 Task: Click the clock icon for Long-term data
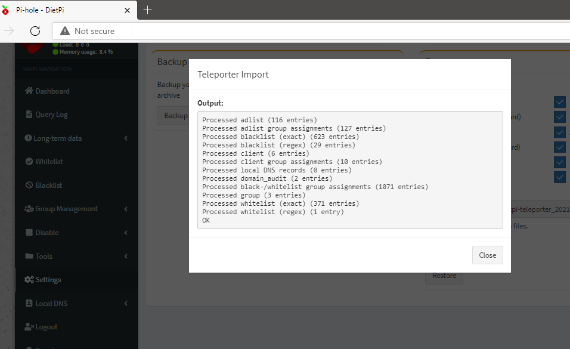(28, 138)
